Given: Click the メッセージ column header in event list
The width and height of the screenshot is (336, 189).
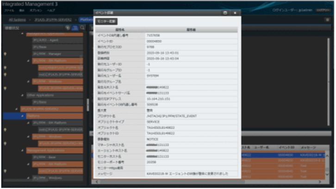Looking at the screenshot, I should [x=308, y=148].
